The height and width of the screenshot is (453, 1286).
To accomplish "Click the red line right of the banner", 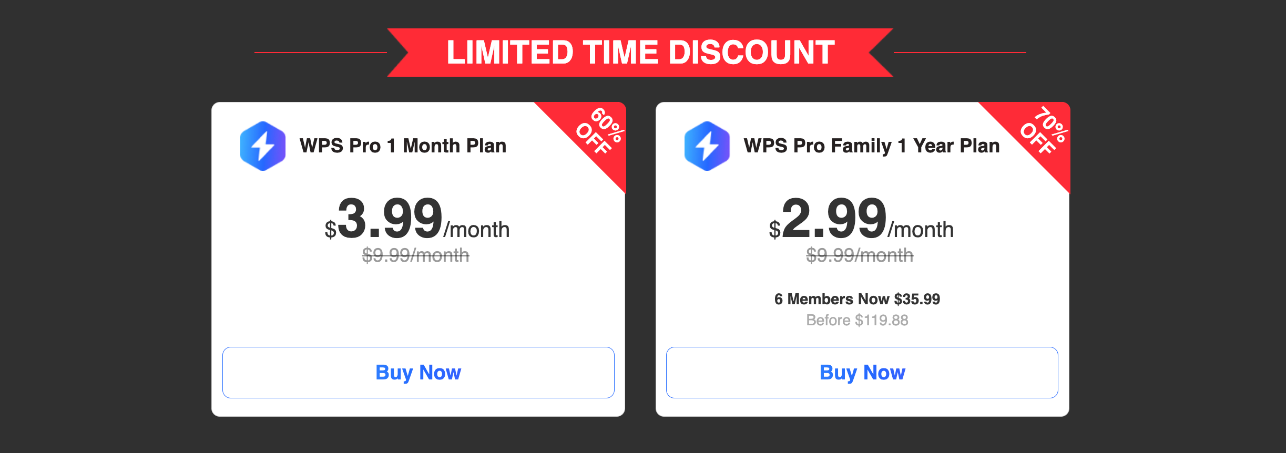I will [x=960, y=53].
